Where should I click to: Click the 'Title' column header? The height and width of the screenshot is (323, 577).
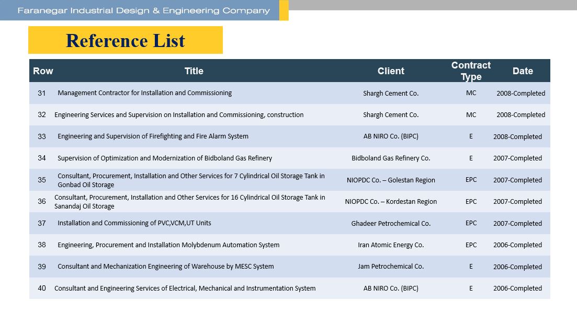click(194, 71)
